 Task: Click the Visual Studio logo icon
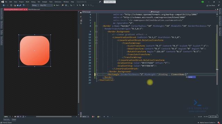click(x=2, y=2)
